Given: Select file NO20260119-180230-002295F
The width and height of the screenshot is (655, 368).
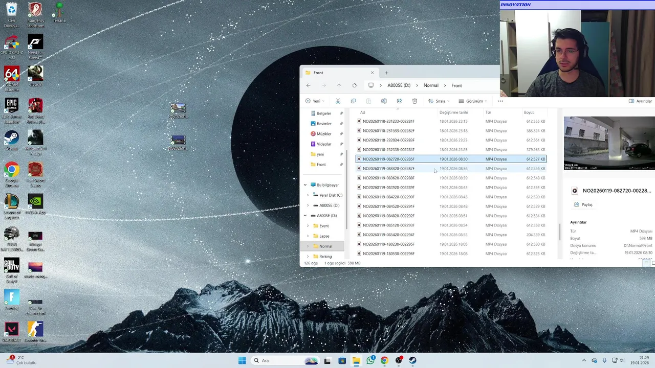Looking at the screenshot, I should [451, 244].
